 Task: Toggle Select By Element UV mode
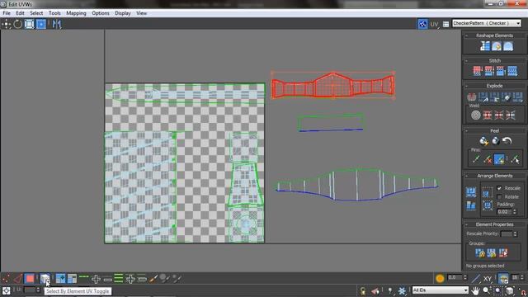[45, 279]
